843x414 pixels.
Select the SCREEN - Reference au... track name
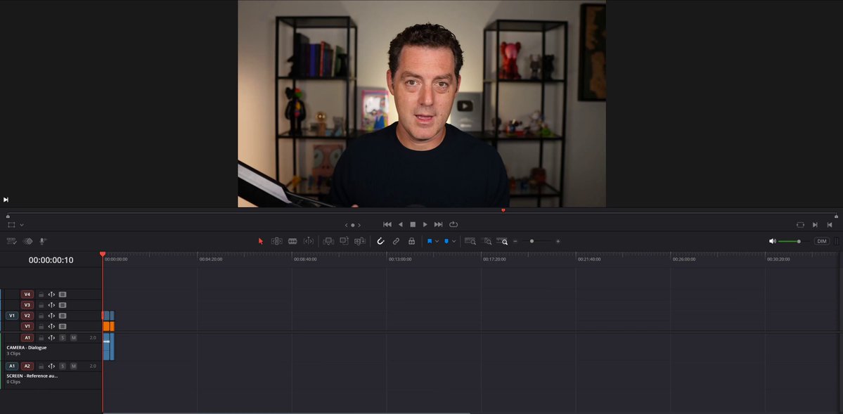(32, 376)
